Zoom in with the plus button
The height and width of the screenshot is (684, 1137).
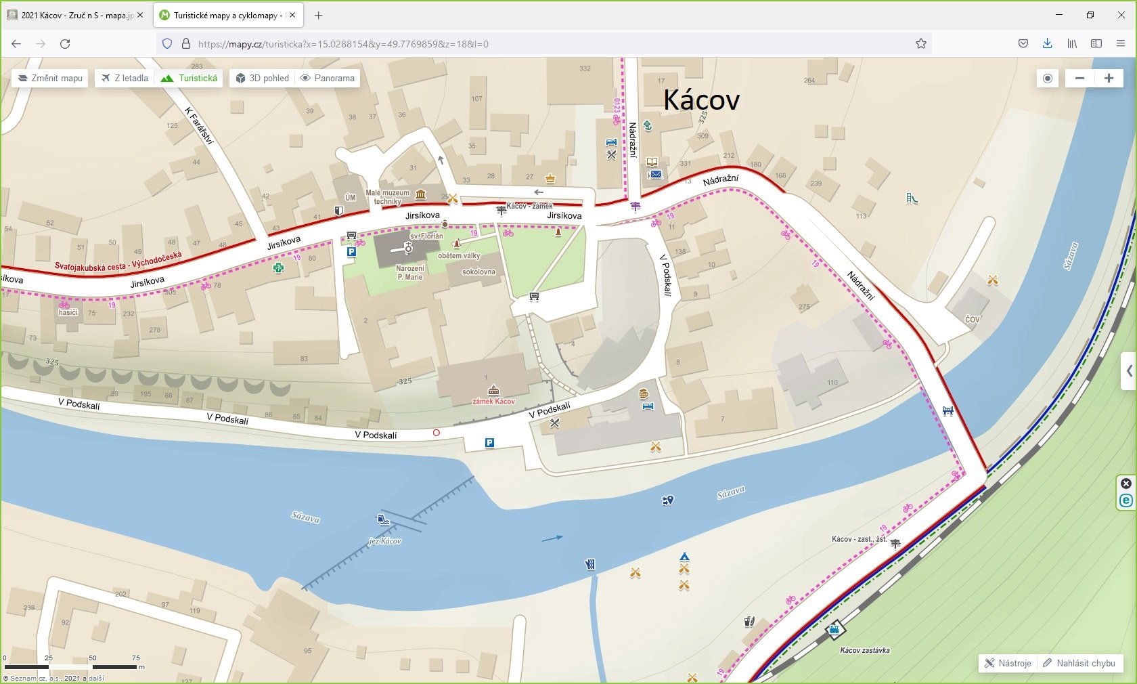tap(1109, 78)
